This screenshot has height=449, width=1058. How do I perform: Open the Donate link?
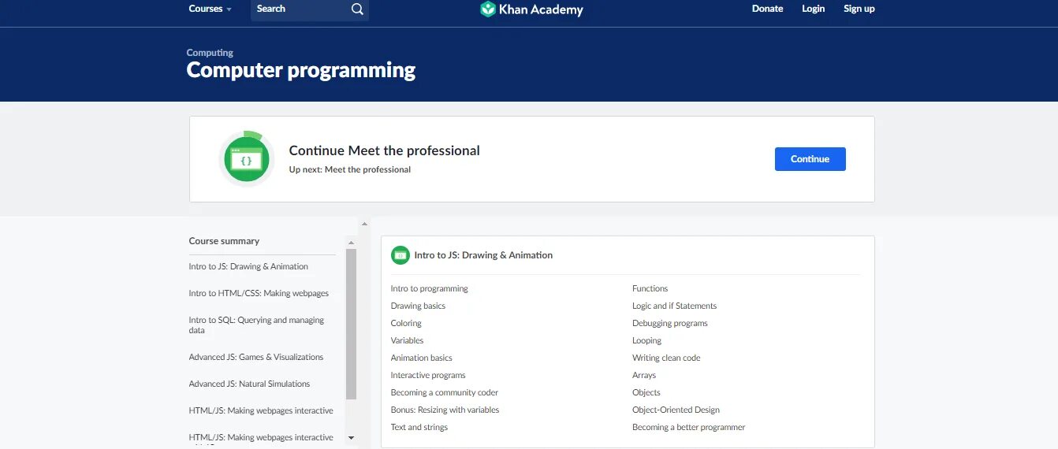point(767,9)
